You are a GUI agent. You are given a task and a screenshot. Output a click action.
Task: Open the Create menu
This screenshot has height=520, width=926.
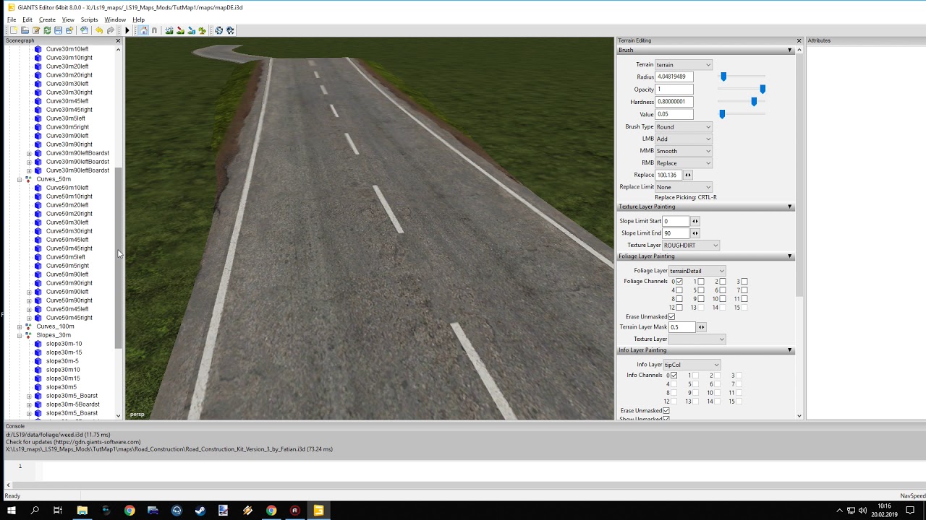[47, 19]
